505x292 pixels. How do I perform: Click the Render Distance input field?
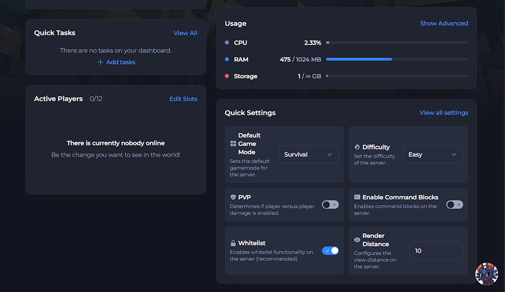pos(436,250)
